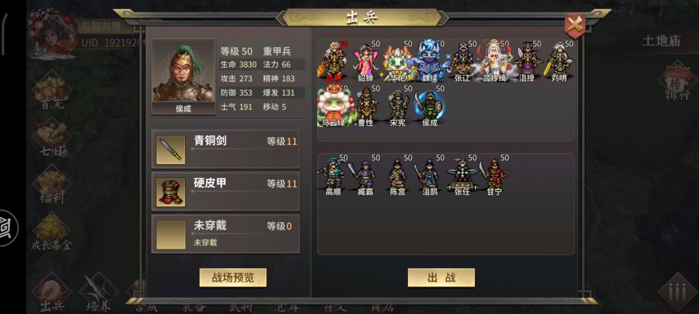Open the 培养 bottom menu item

coord(98,293)
